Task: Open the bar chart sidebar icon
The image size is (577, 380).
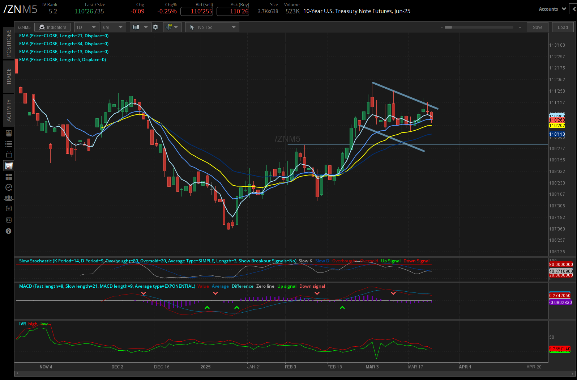Action: point(9,134)
